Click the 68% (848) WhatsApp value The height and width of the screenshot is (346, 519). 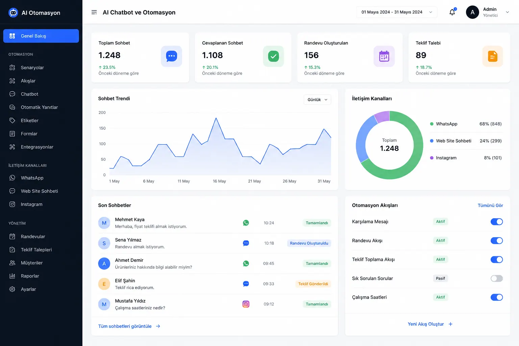(x=490, y=124)
